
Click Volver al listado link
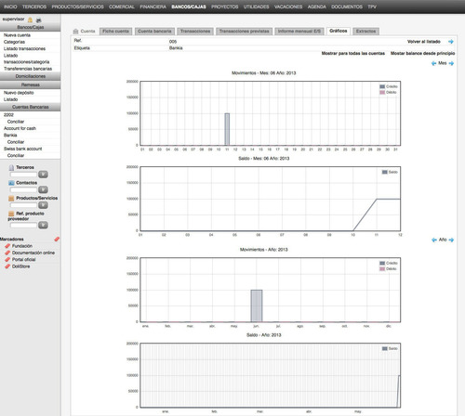coord(423,42)
